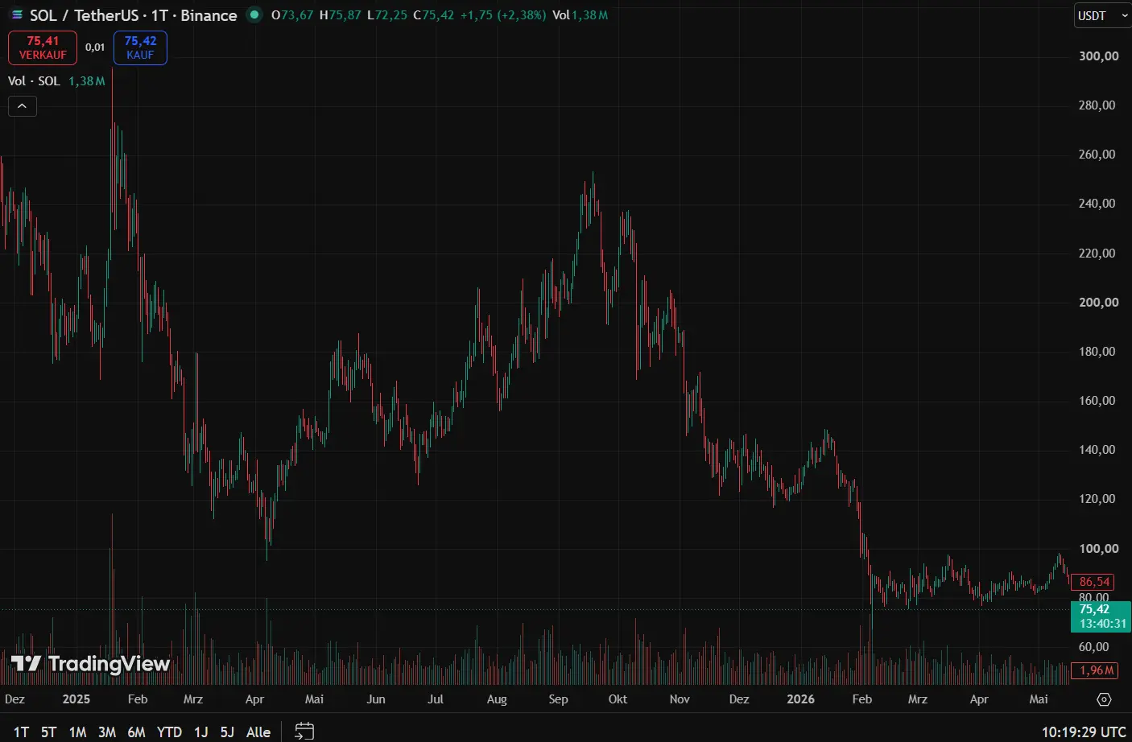Open chart settings gear icon
Viewport: 1132px width, 742px height.
click(x=1104, y=699)
